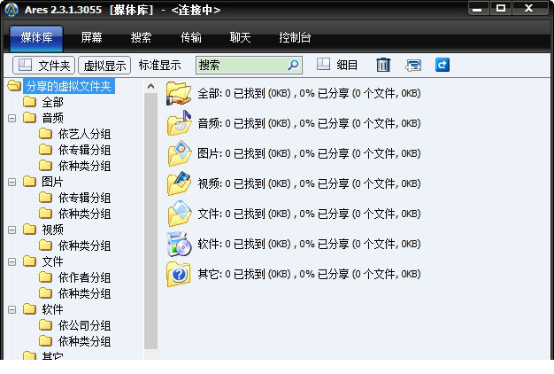This screenshot has height=374, width=554.
Task: Select 依种类分组 under 文件
Action: click(84, 293)
